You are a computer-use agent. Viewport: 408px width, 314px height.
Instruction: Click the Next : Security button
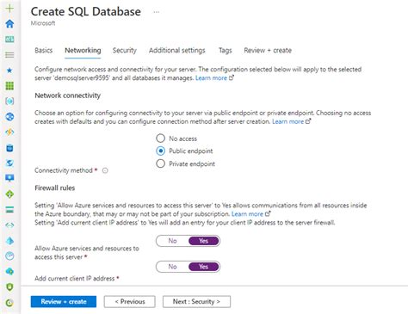196,302
